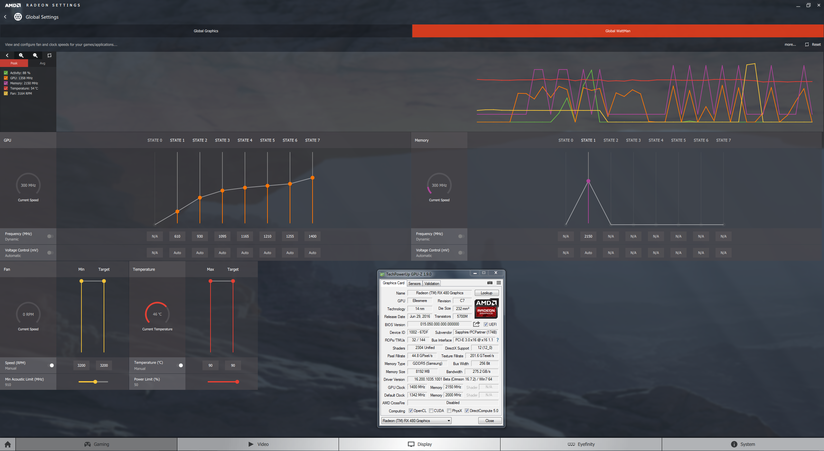
Task: Click the GPU State 7 curve point
Action: 313,178
